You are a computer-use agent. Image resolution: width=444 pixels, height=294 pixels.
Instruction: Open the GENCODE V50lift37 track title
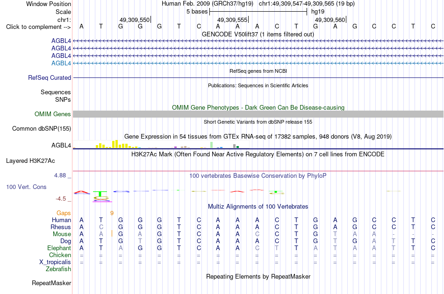tap(258, 34)
